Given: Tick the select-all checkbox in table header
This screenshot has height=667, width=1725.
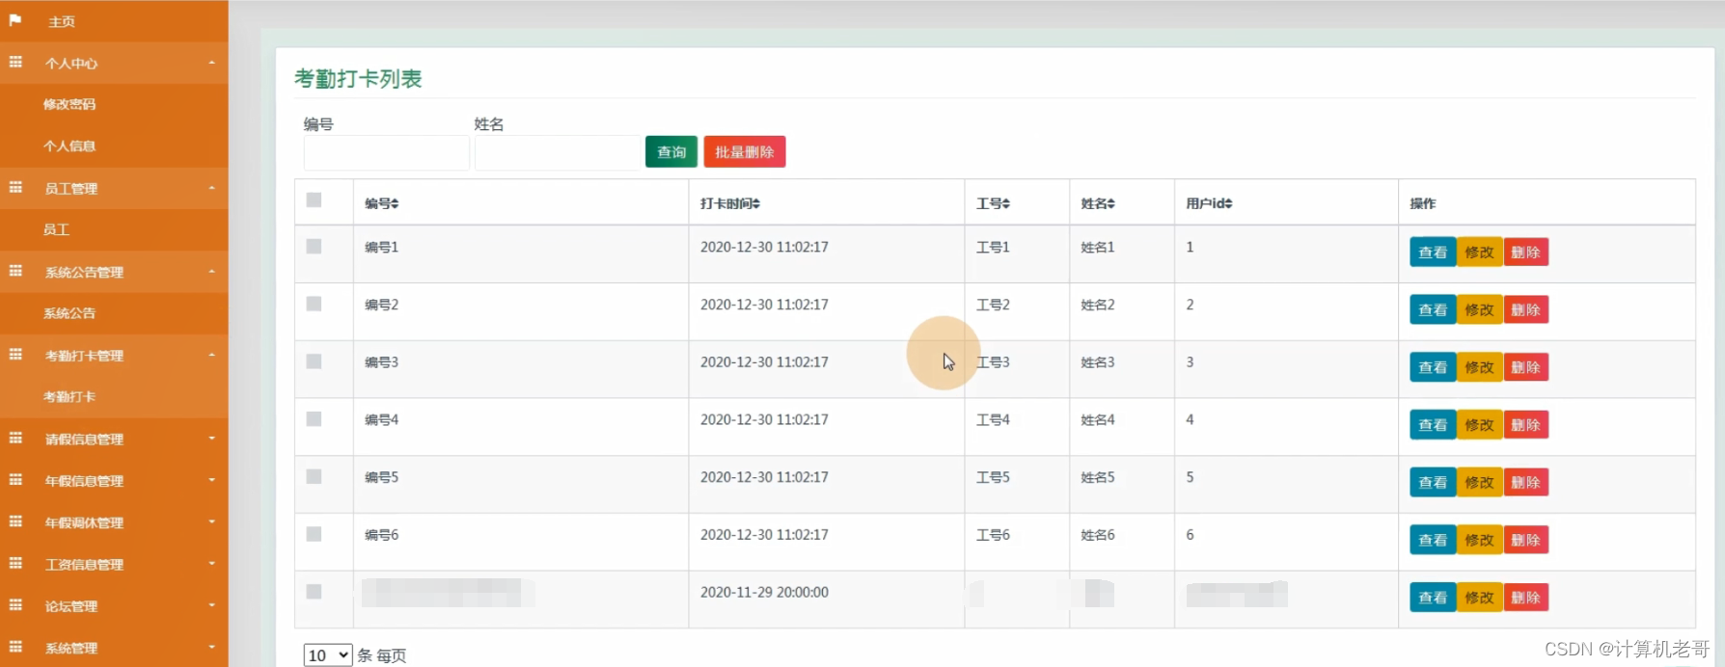Looking at the screenshot, I should pos(314,200).
